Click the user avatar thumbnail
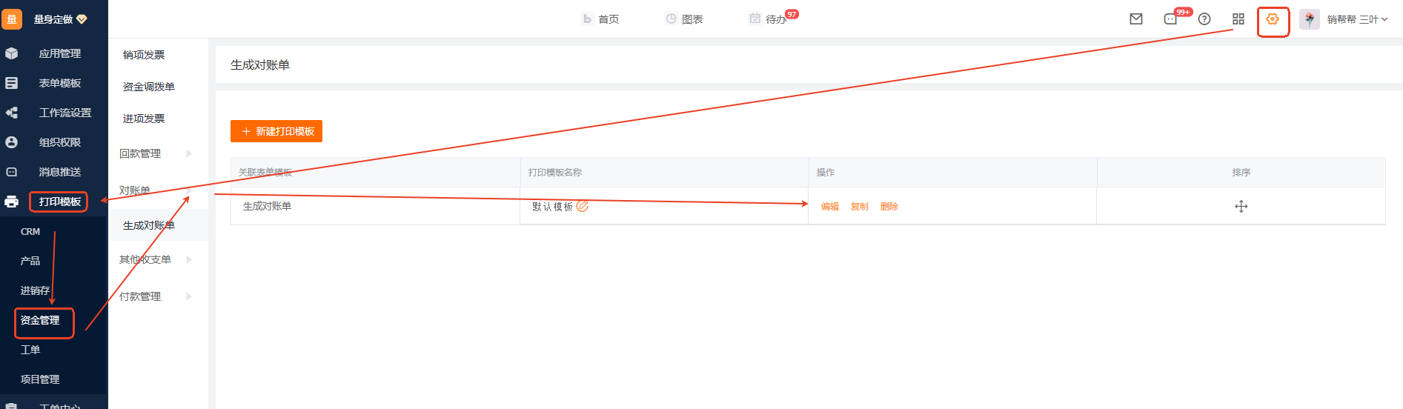1403x409 pixels. tap(1310, 19)
